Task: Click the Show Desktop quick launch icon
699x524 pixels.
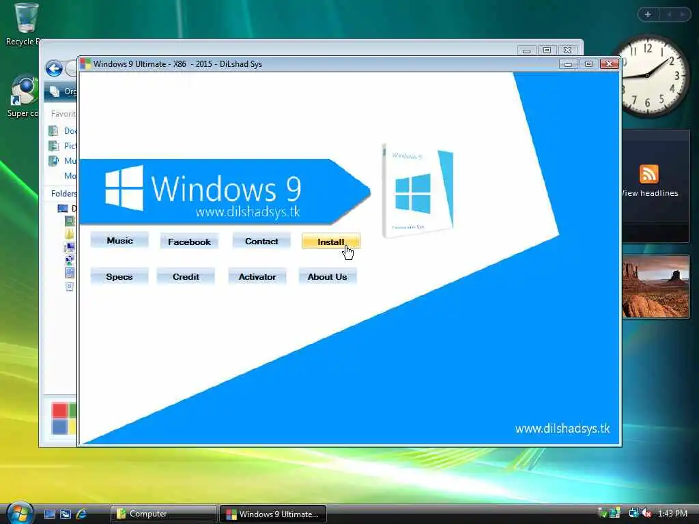Action: point(49,514)
